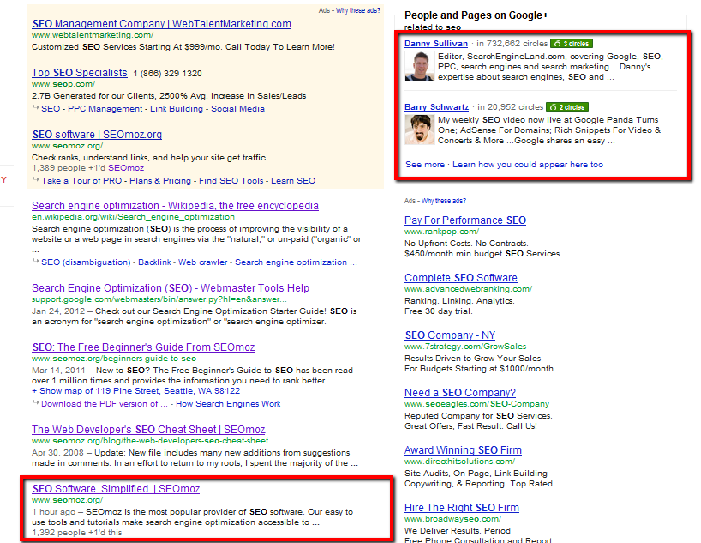
Task: Click 'See more' under Google+ people
Action: click(x=425, y=165)
